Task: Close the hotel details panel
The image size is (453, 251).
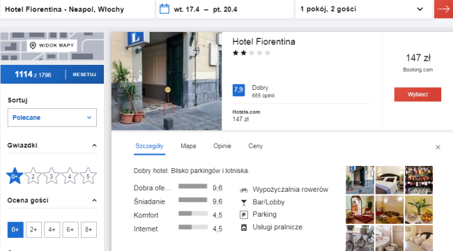Action: click(438, 147)
